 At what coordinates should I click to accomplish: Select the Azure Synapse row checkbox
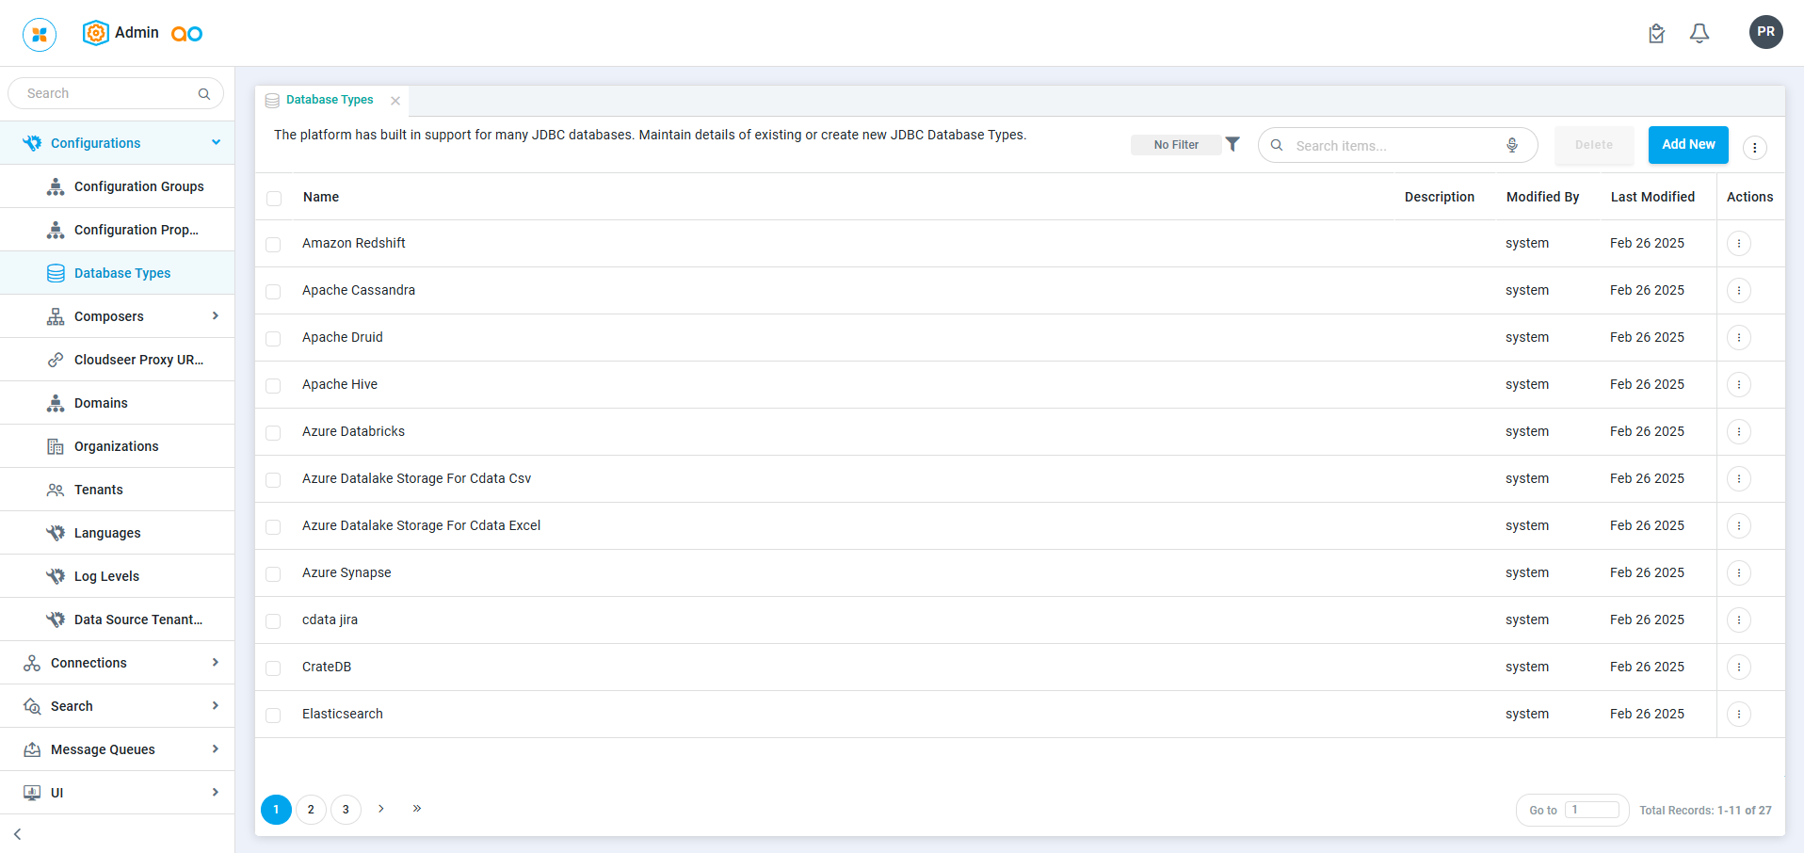[x=273, y=574]
